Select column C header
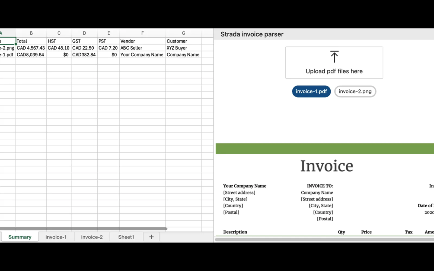Image resolution: width=434 pixels, height=271 pixels. point(59,33)
